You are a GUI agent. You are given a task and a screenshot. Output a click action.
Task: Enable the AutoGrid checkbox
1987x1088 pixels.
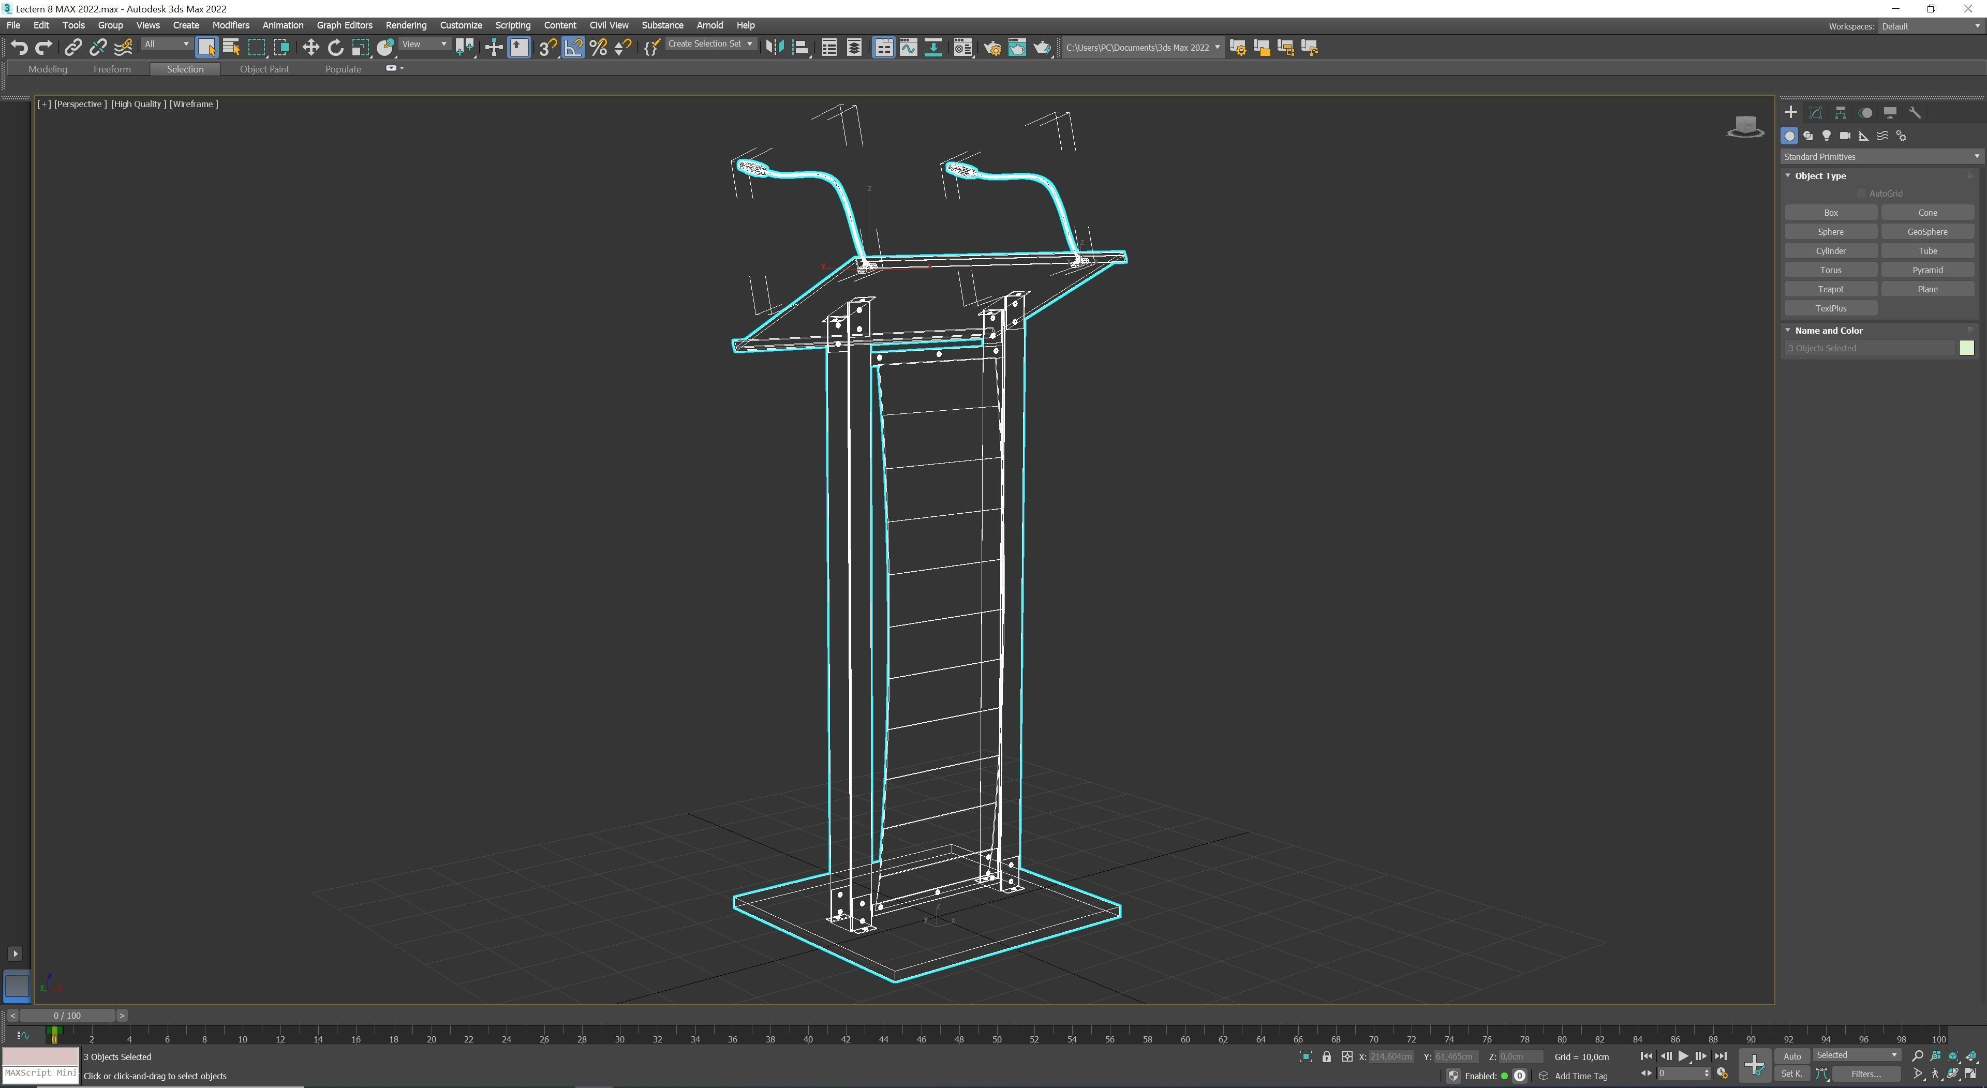(1861, 193)
